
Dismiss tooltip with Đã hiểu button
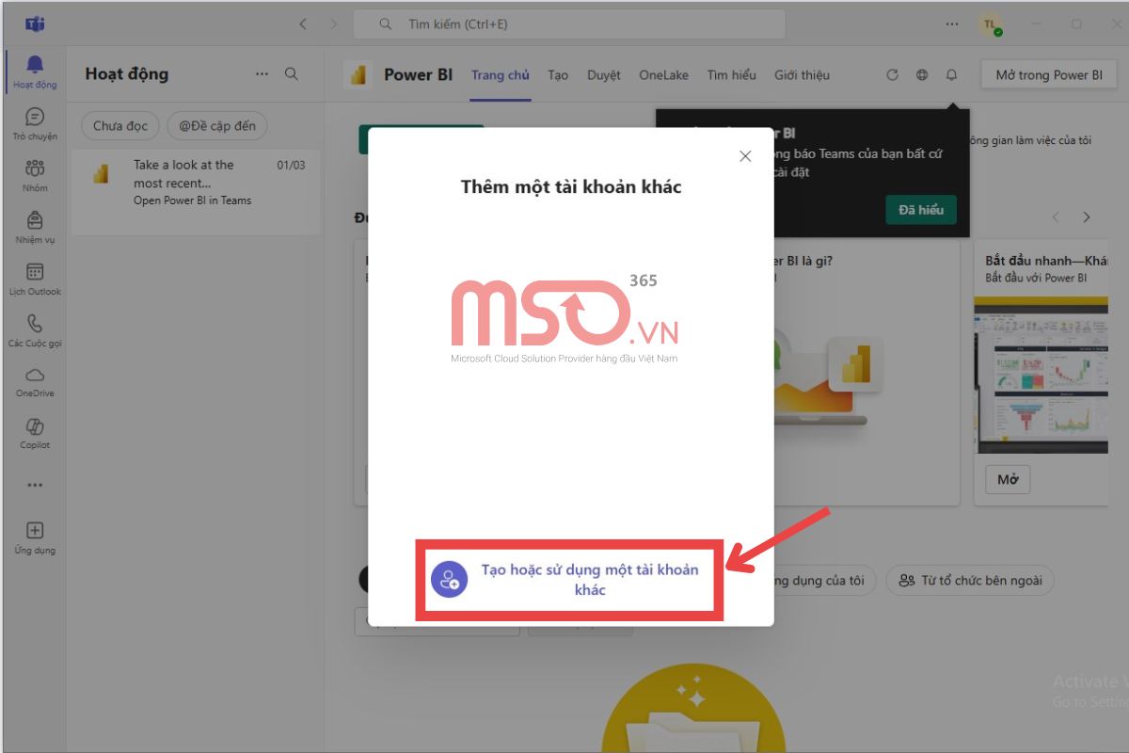(921, 210)
